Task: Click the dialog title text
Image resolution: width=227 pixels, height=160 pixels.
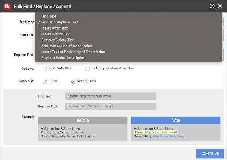Action: 43,7
